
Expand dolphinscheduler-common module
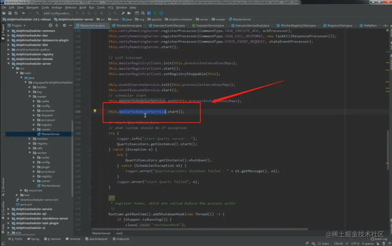click(8, 31)
